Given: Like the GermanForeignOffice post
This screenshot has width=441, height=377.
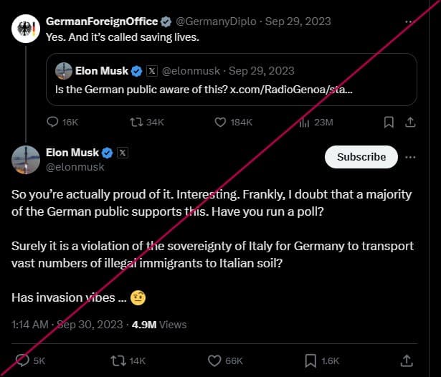Looking at the screenshot, I should pos(222,123).
